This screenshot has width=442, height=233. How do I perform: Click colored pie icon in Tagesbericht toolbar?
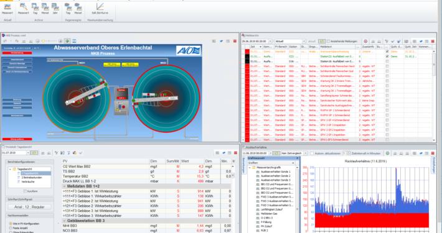pos(75,153)
